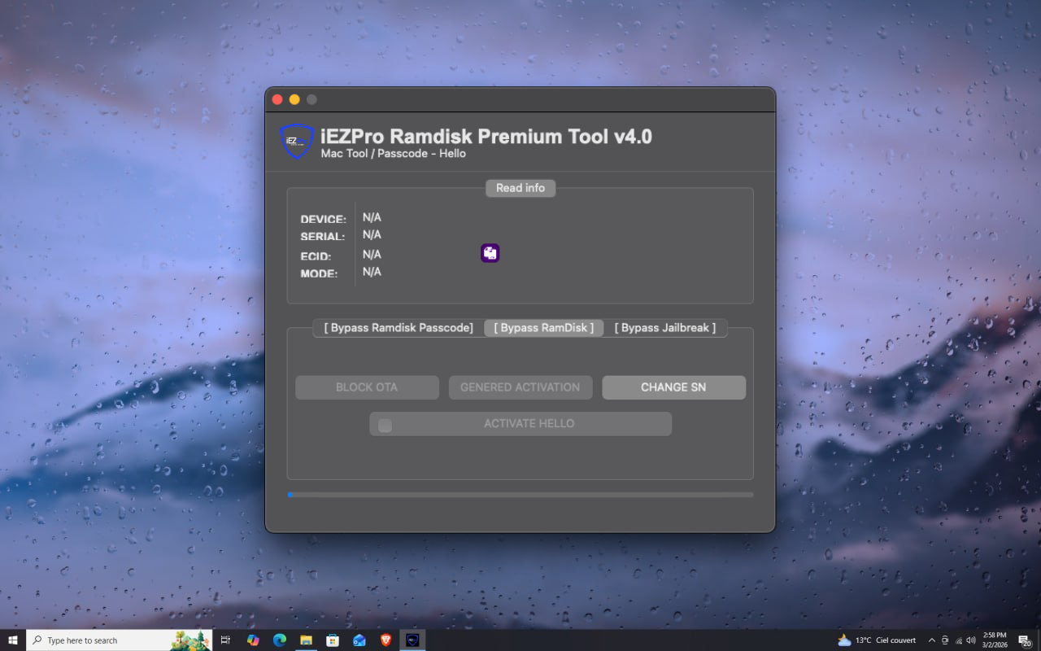Click the volume icon in the system tray
The width and height of the screenshot is (1041, 651).
pos(971,640)
